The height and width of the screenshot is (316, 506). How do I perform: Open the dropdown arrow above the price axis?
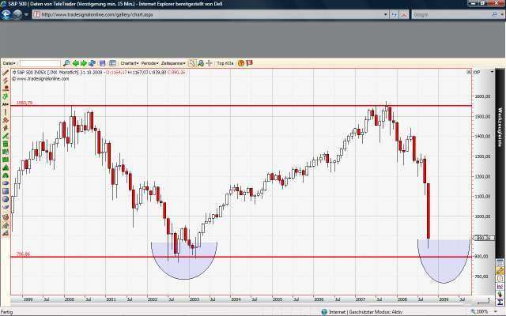point(492,72)
